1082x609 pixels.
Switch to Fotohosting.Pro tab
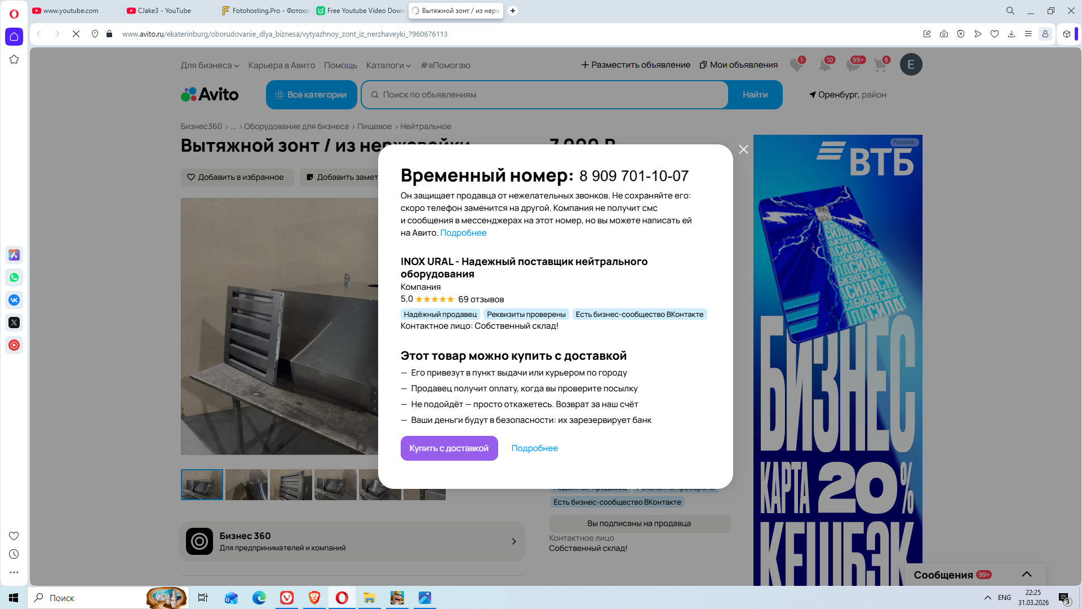coord(265,11)
